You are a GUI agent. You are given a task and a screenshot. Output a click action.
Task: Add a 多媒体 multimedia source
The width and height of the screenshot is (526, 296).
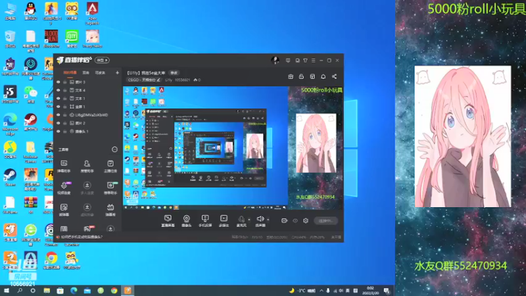[x=224, y=221]
